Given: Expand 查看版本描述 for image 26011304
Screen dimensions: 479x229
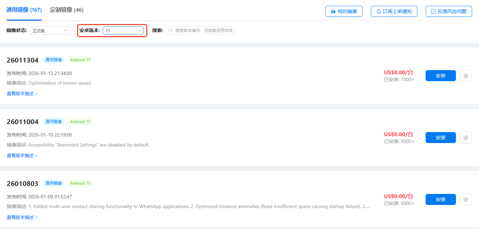Looking at the screenshot, I should [x=22, y=94].
